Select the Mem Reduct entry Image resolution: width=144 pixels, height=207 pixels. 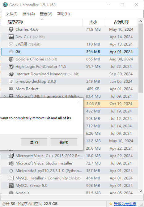pyautogui.click(x=27, y=89)
